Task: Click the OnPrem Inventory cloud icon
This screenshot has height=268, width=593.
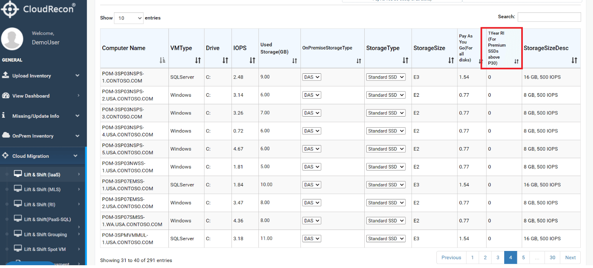Action: pyautogui.click(x=6, y=136)
